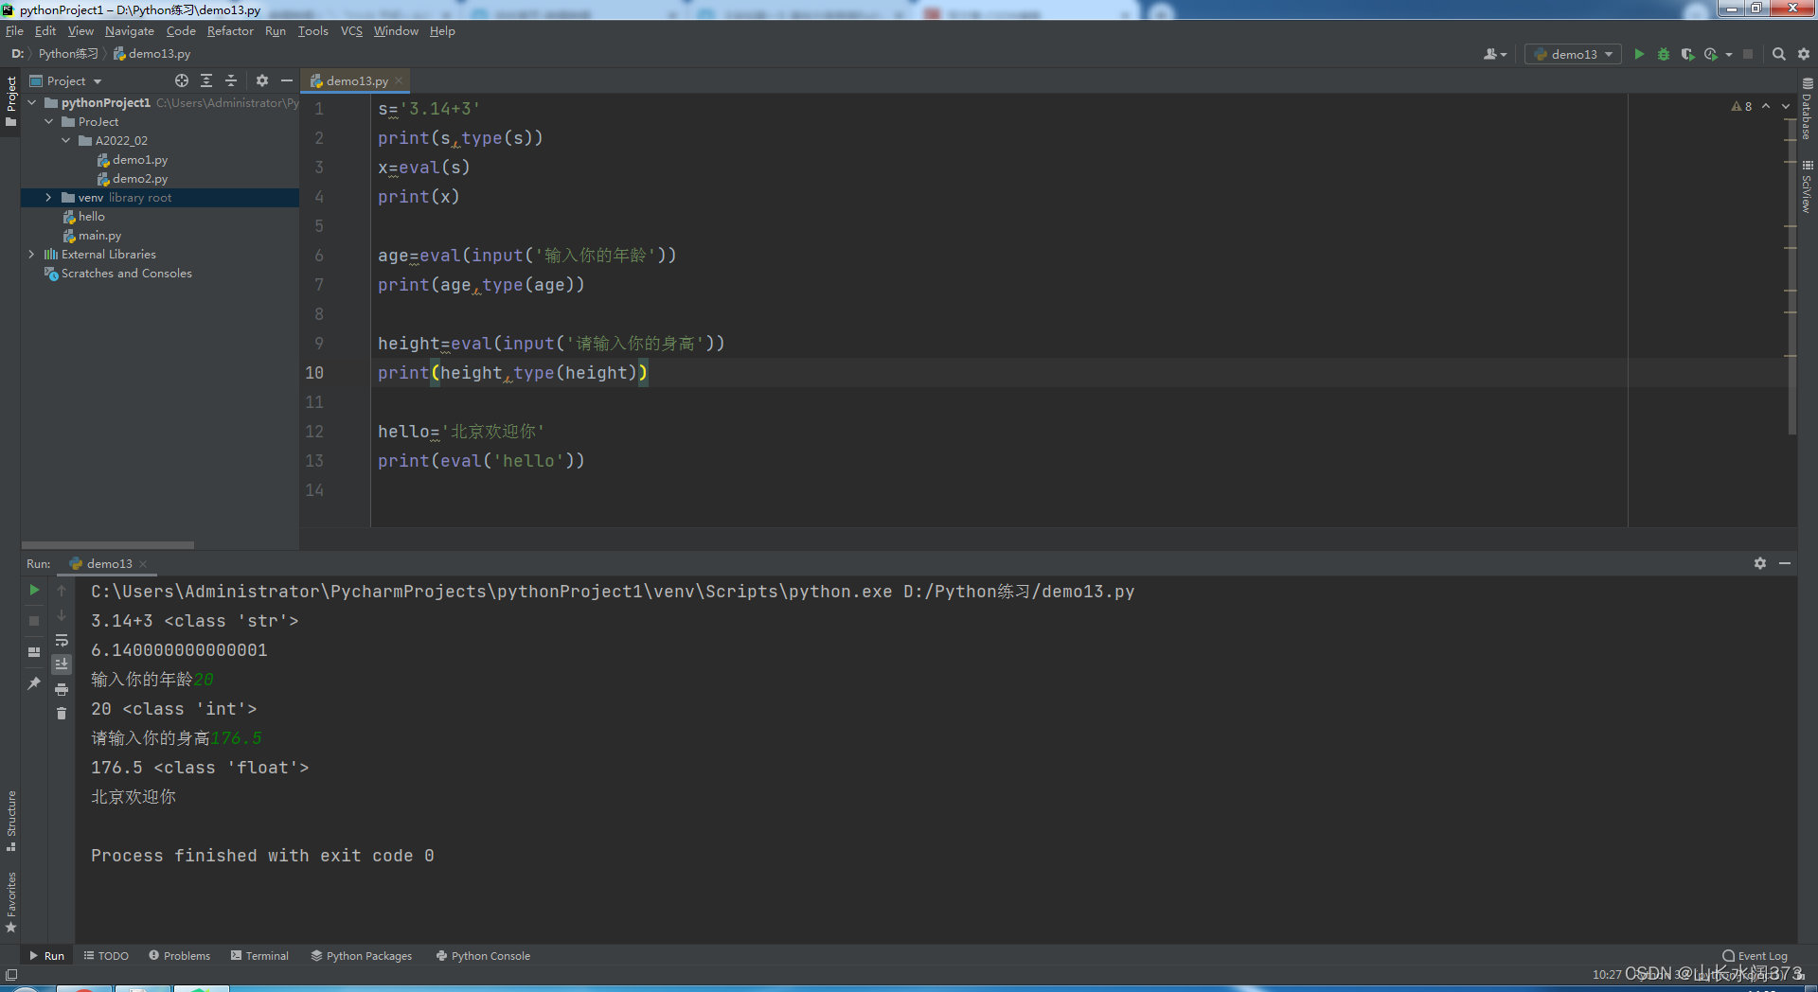Image resolution: width=1818 pixels, height=992 pixels.
Task: Open the profiler run icon
Action: [1710, 54]
